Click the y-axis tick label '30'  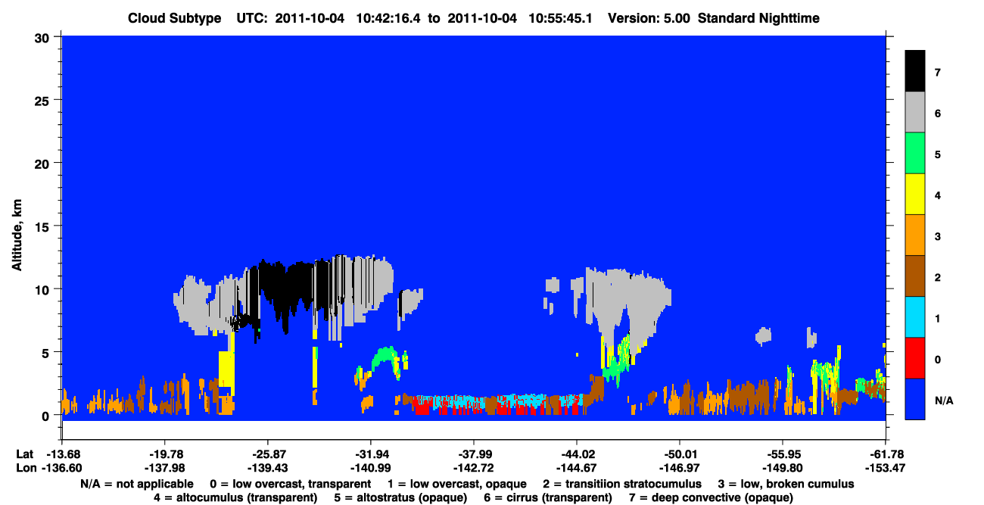44,37
